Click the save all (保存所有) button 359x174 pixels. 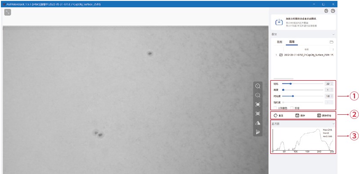coord(324,116)
